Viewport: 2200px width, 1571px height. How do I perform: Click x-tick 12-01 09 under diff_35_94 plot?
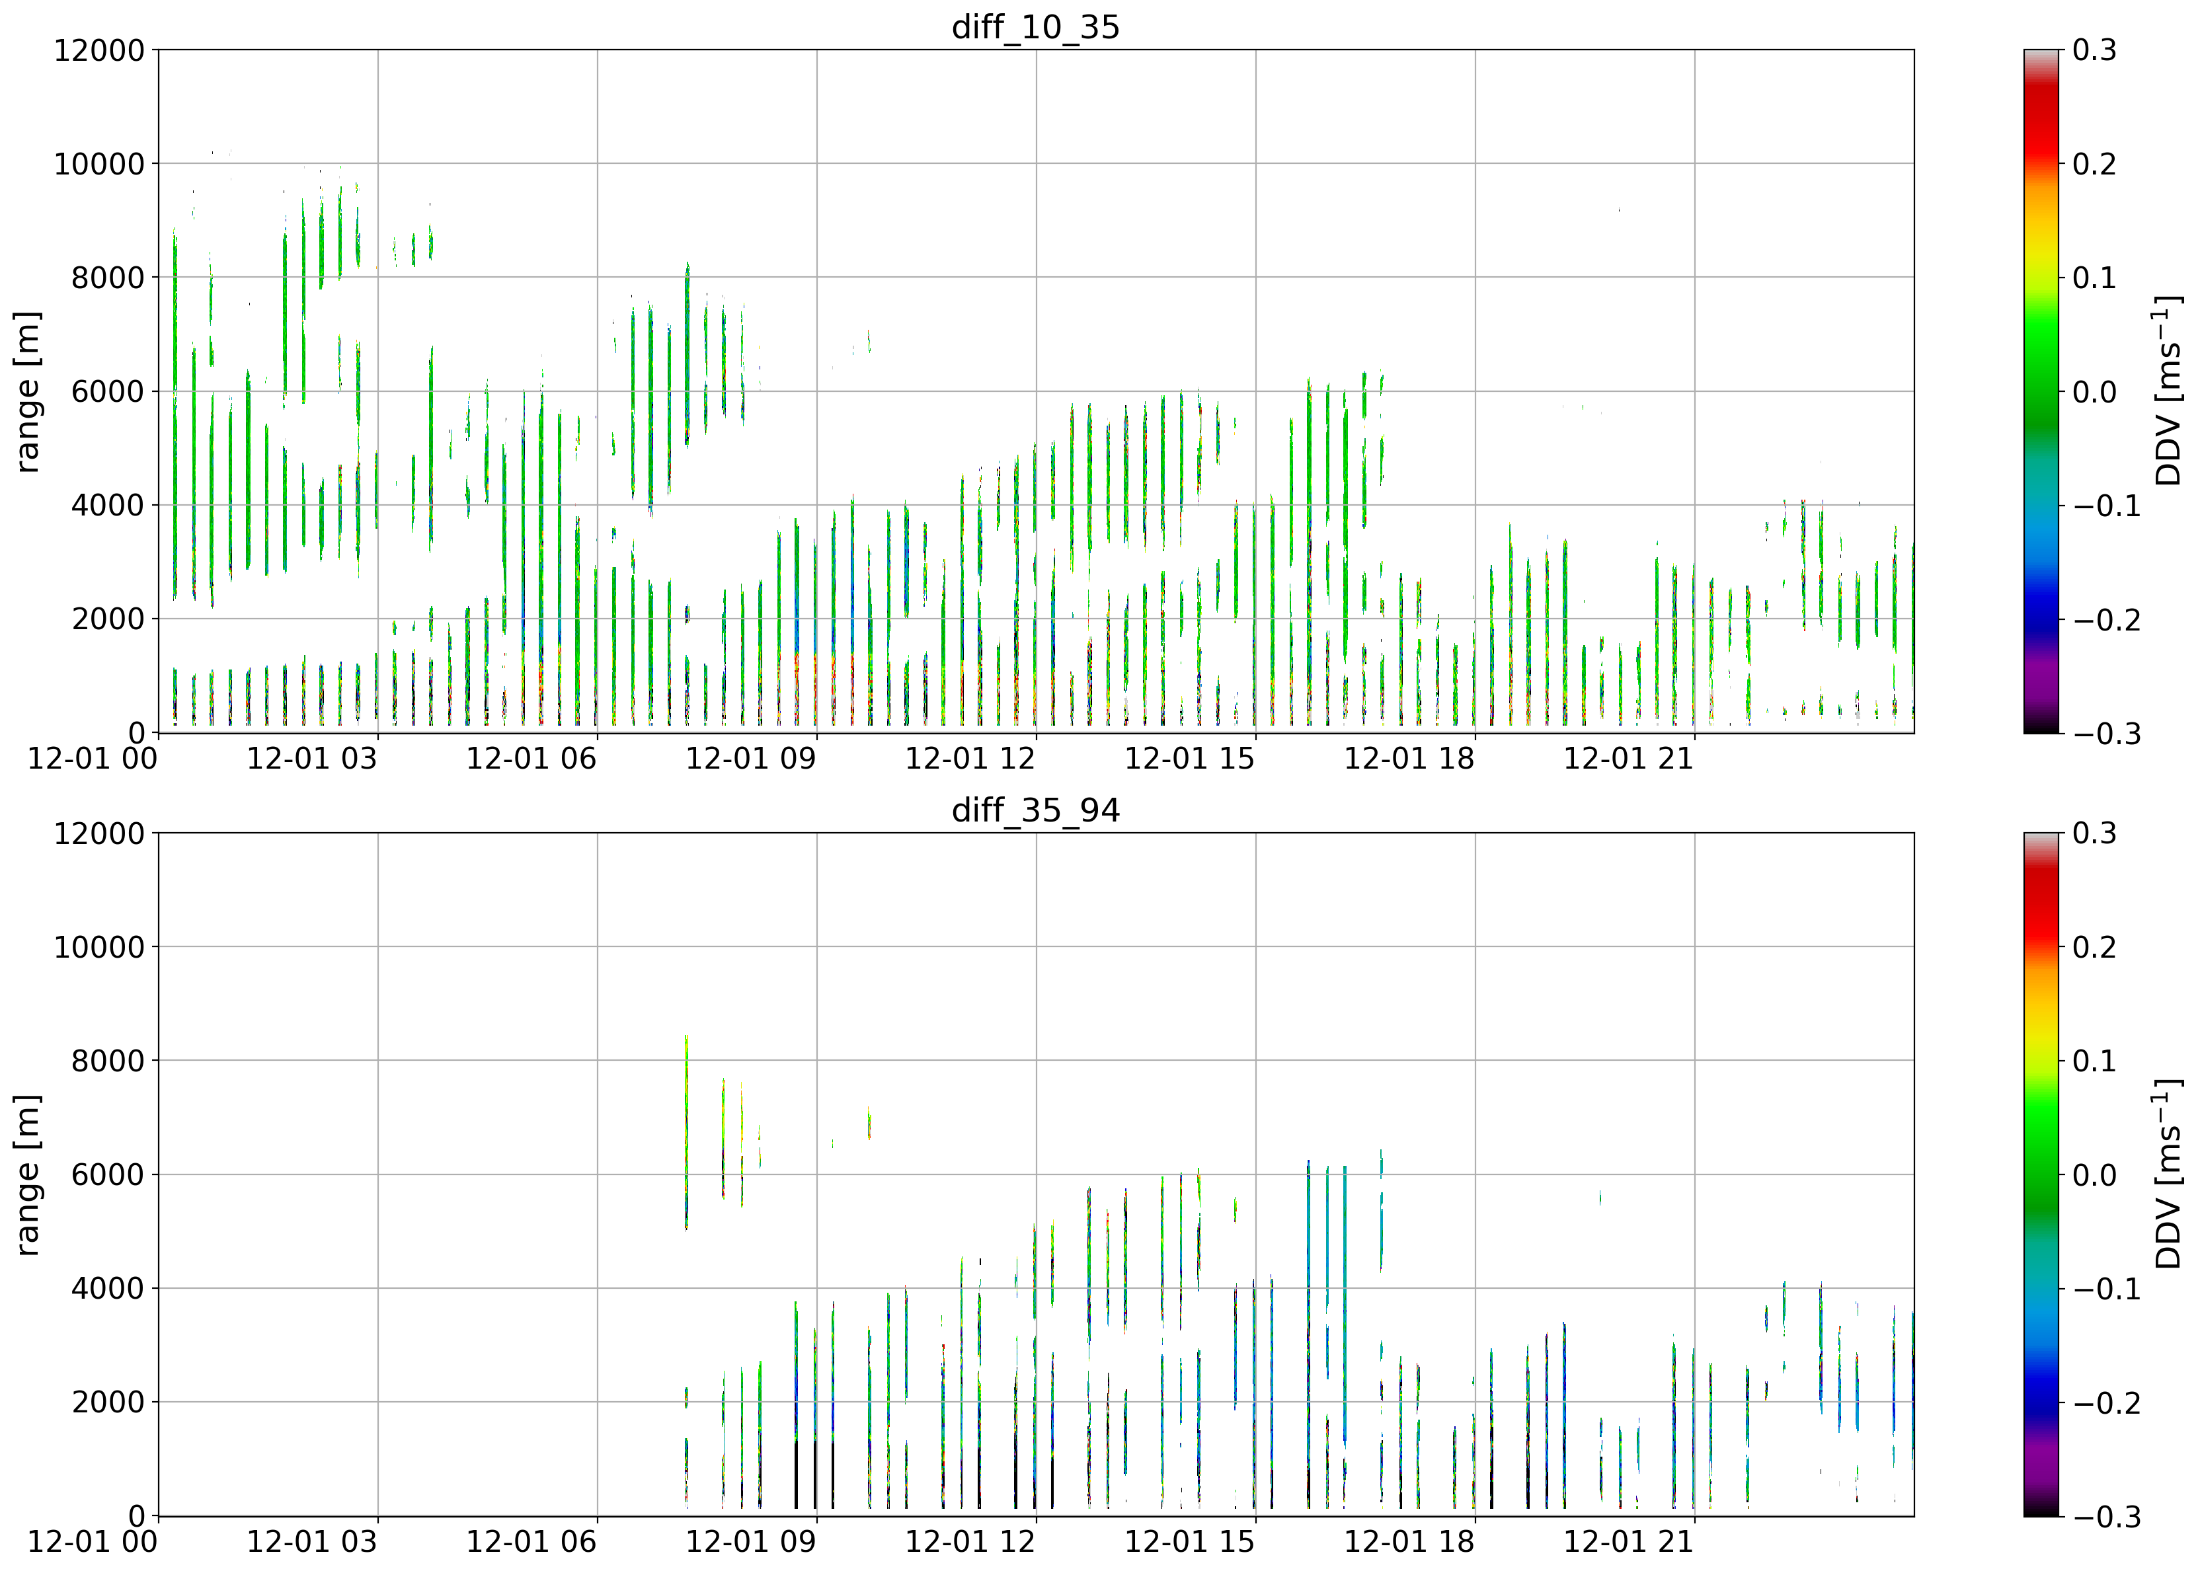coord(751,1541)
